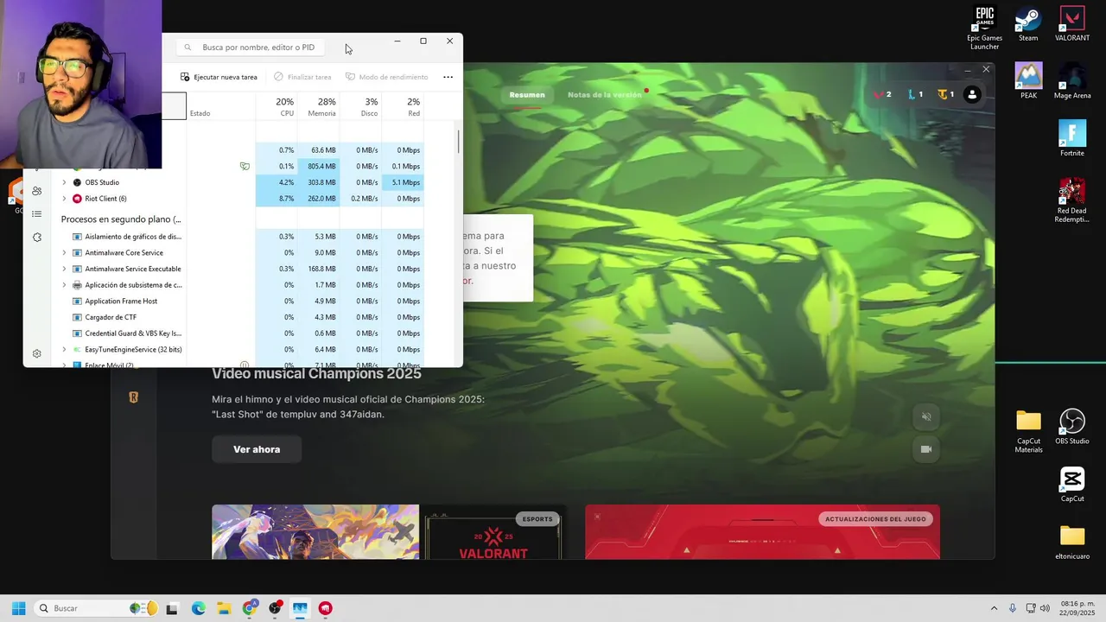Open the CapCut Materials folder

tap(1028, 431)
